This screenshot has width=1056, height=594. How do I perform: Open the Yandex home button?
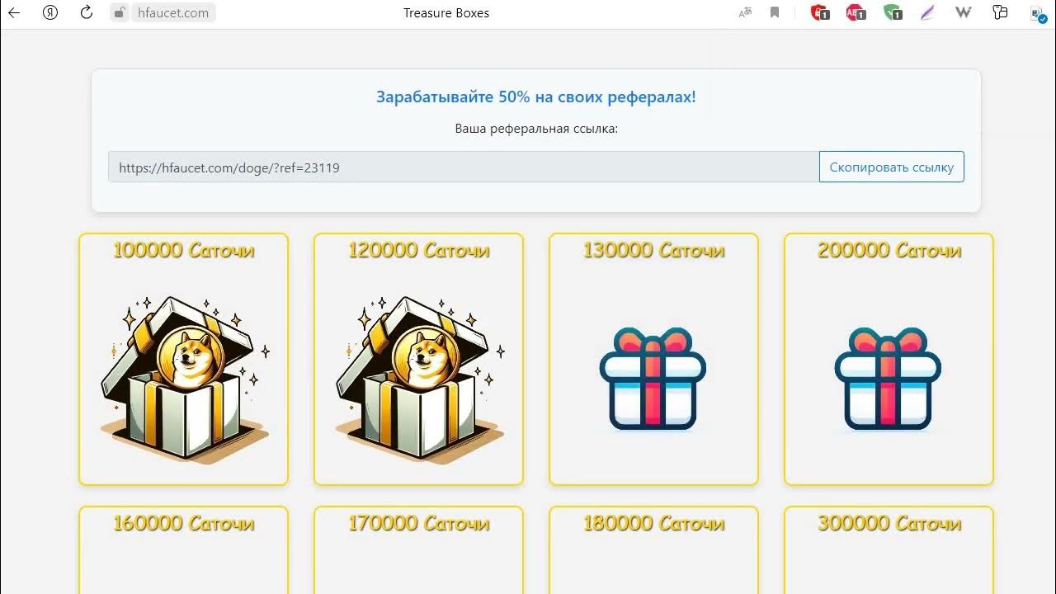[x=50, y=12]
